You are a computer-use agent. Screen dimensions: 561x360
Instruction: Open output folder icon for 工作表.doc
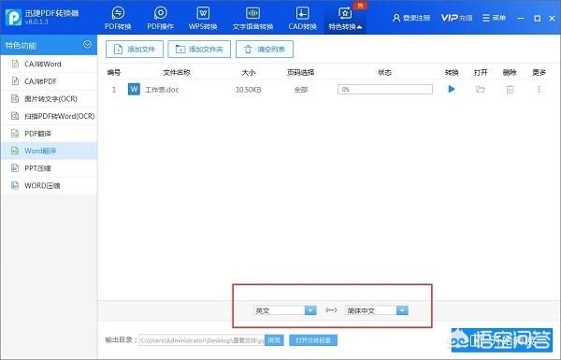point(481,89)
